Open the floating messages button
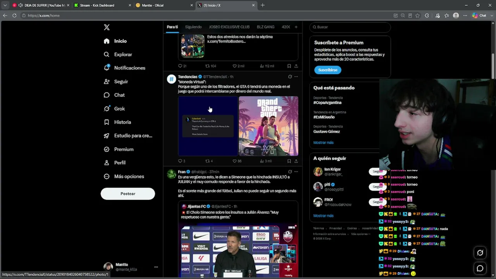496x279 pixels. tap(480, 268)
